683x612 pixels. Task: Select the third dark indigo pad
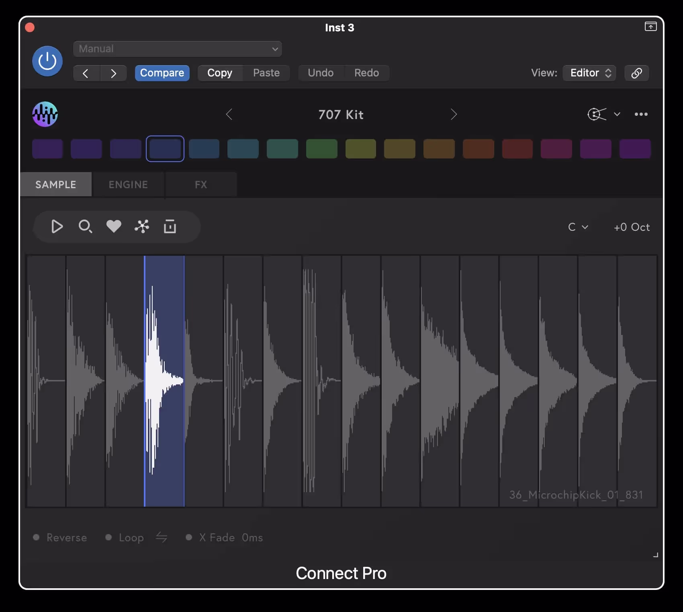[x=125, y=149]
